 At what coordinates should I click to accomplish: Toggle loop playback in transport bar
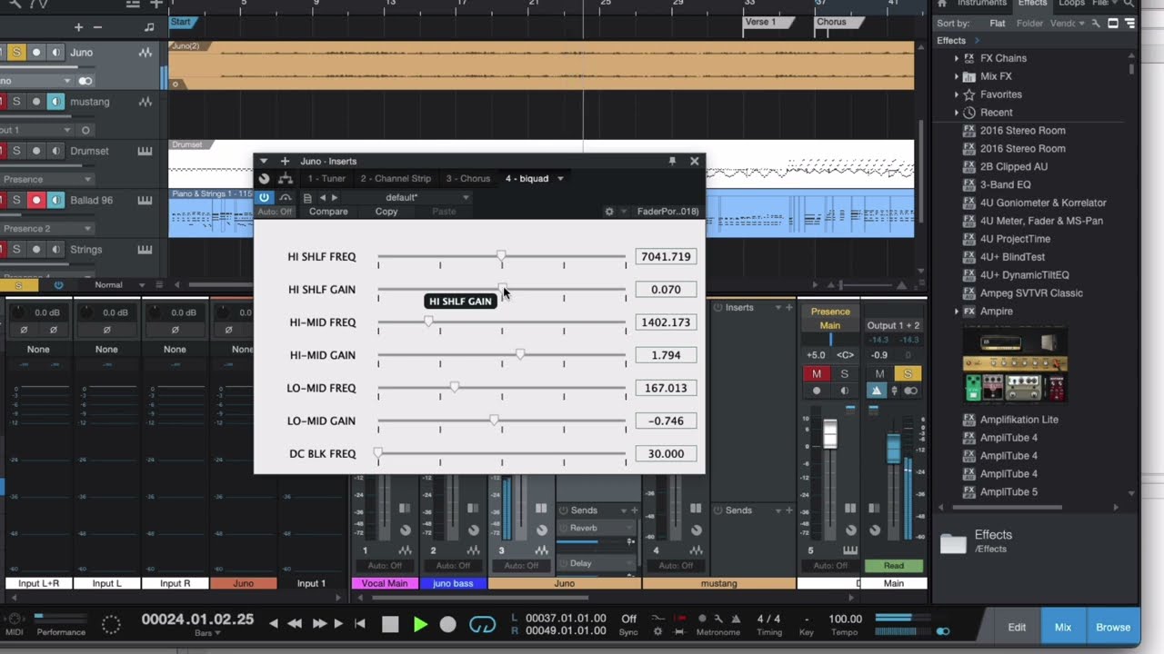click(x=482, y=625)
